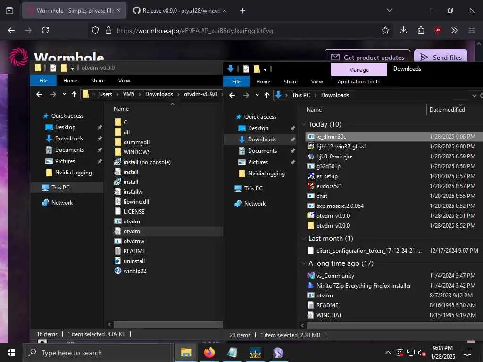Viewport: 483px width, 362px height.
Task: List all tabs dropdown in Firefox
Action: [389, 11]
